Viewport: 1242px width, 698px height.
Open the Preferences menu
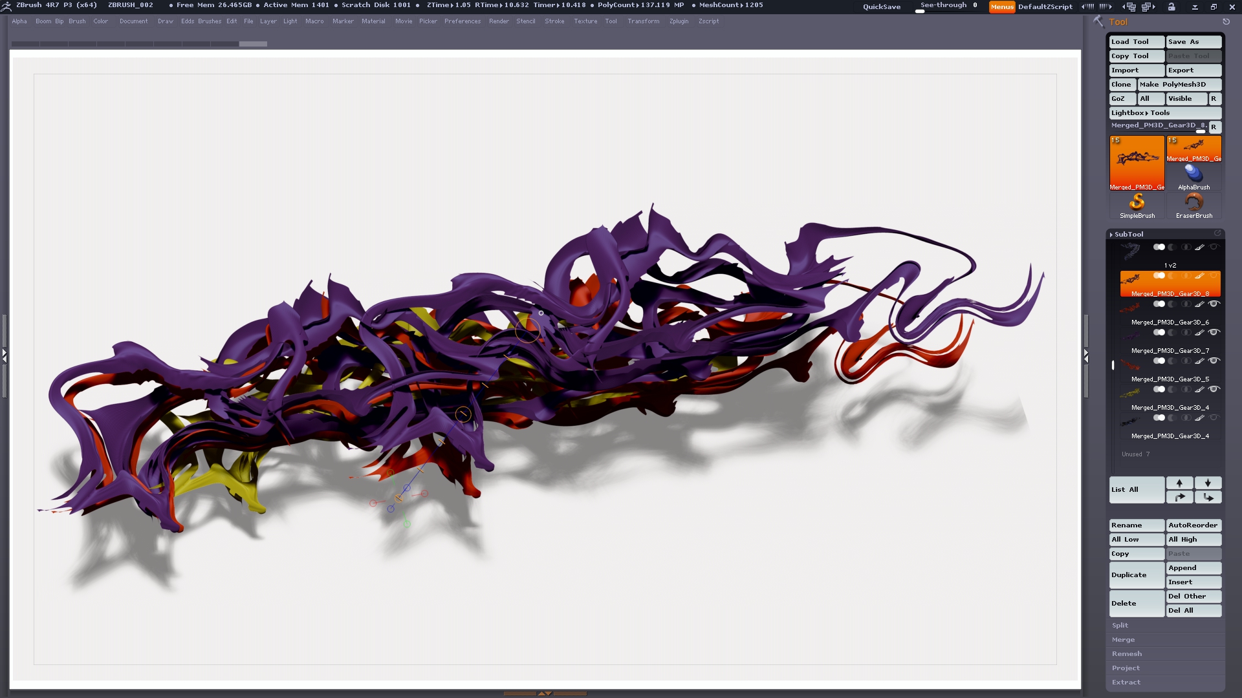[x=462, y=21]
